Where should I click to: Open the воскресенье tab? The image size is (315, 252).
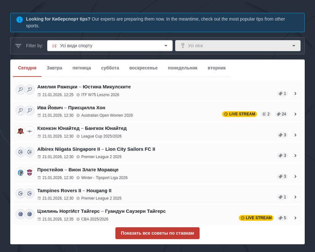coord(143,68)
